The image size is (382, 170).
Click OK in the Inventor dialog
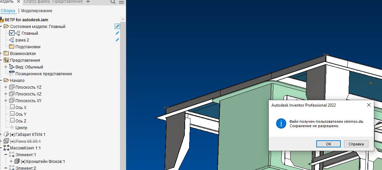[328, 144]
